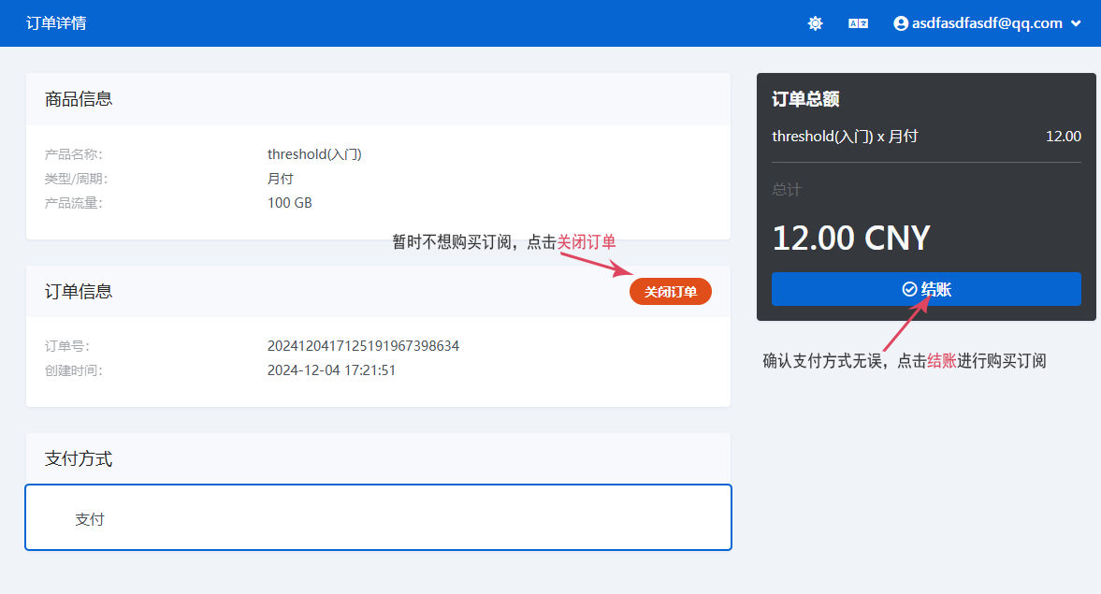Select order number 2024120417125191967398634
1101x594 pixels.
pos(363,345)
